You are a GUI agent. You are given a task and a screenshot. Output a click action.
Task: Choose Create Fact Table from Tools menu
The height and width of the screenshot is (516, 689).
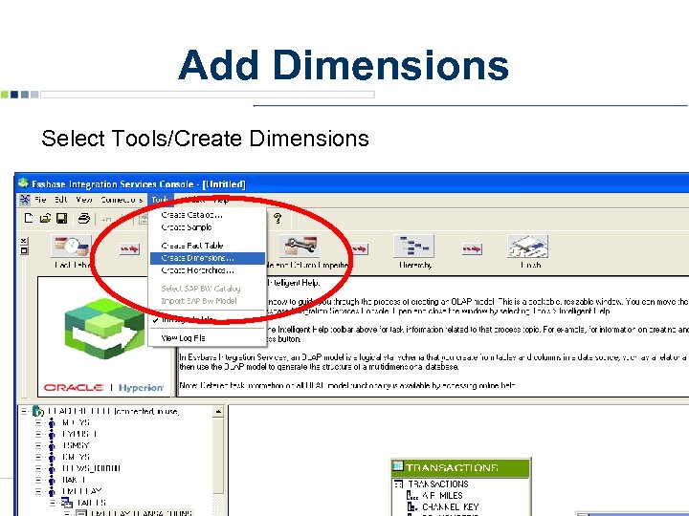click(x=208, y=246)
